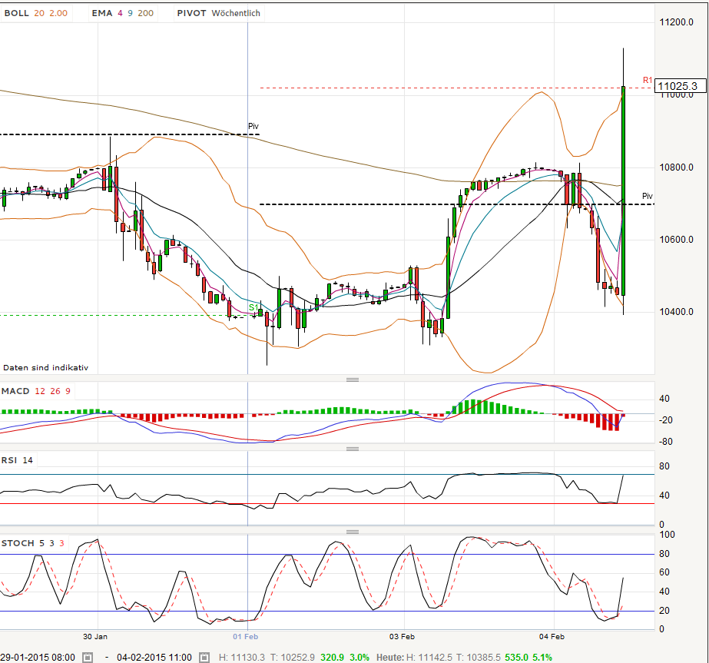Click the green 3.0% range change value

[x=359, y=657]
